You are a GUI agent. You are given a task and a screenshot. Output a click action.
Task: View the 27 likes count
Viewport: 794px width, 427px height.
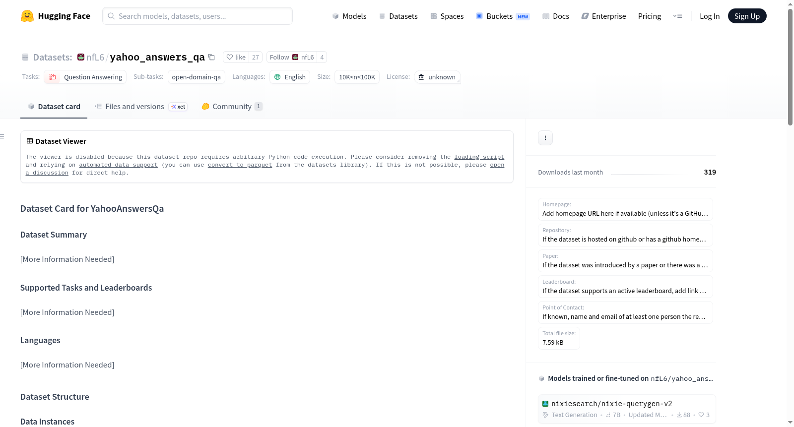(256, 57)
